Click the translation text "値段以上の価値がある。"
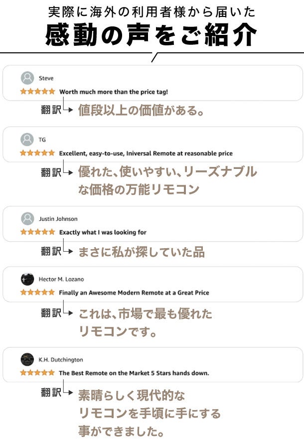This screenshot has width=304, height=445. [141, 110]
